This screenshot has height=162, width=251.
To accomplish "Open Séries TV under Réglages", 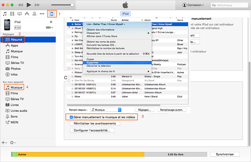I will tap(15, 63).
